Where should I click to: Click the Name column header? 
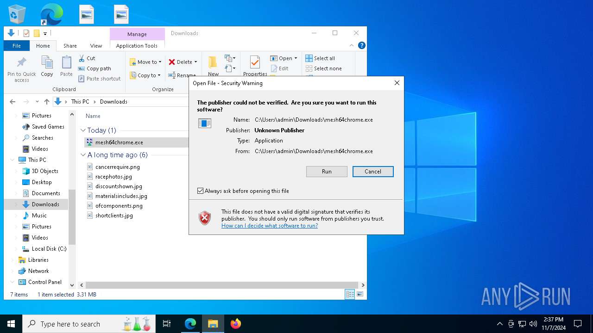93,116
